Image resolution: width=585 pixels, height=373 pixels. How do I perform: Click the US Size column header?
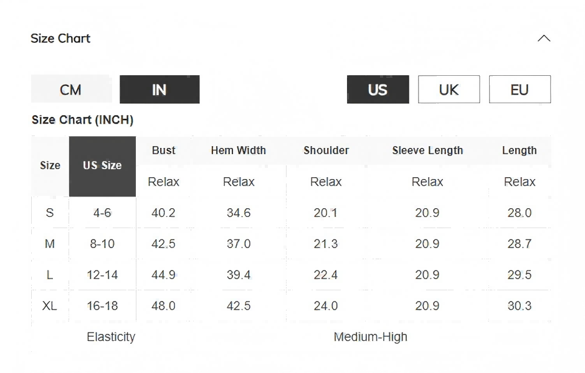click(x=102, y=166)
